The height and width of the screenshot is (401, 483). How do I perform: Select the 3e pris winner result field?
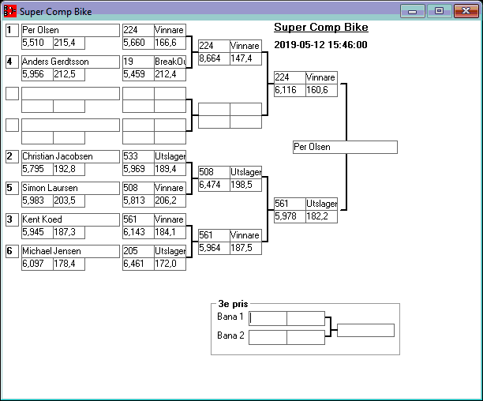365,330
